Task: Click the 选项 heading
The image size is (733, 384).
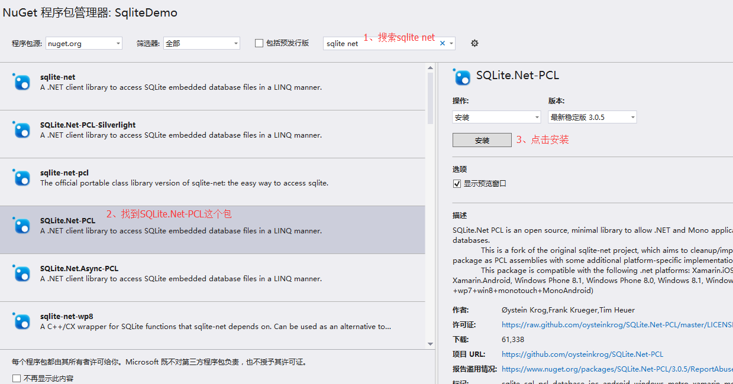Action: (460, 169)
